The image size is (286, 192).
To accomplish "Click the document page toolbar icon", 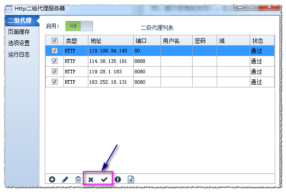I will pos(131,179).
